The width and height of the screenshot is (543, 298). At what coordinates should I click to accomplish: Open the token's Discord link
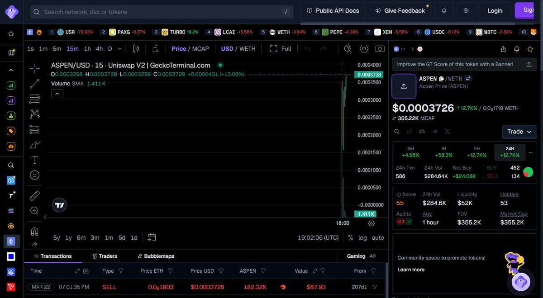click(422, 132)
